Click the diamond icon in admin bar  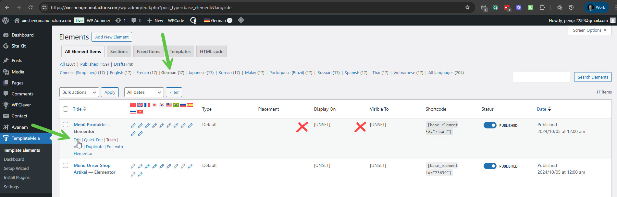pyautogui.click(x=241, y=20)
